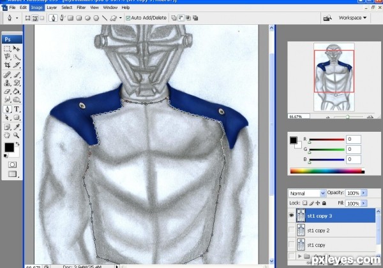Click the foreground color swatch in toolbox
This screenshot has width=383, height=268.
10,147
